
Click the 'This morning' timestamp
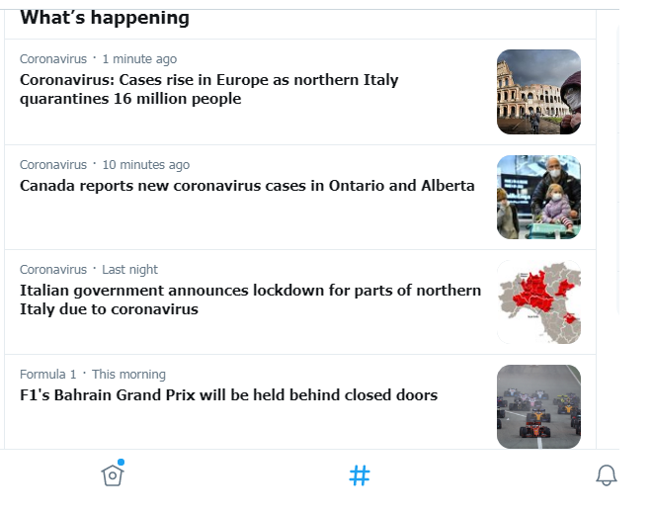point(128,375)
